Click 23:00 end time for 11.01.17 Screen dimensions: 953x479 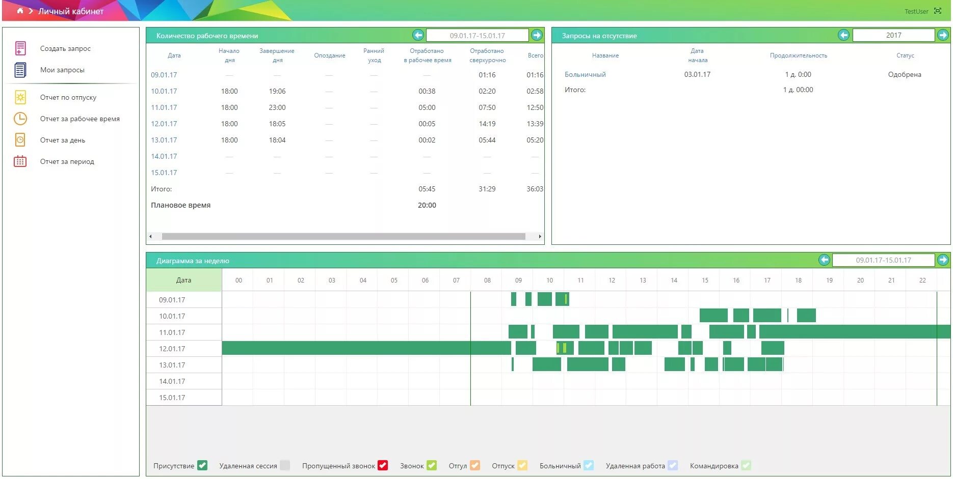click(x=277, y=107)
